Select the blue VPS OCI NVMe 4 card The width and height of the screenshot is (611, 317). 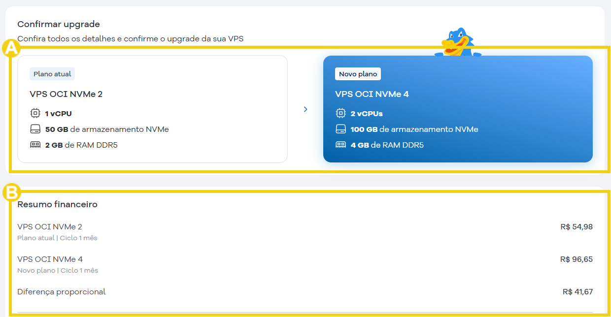click(x=458, y=109)
